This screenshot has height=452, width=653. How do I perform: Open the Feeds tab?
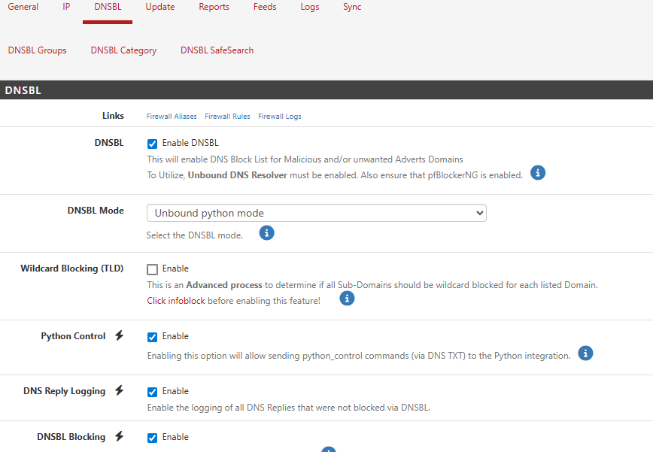click(264, 8)
